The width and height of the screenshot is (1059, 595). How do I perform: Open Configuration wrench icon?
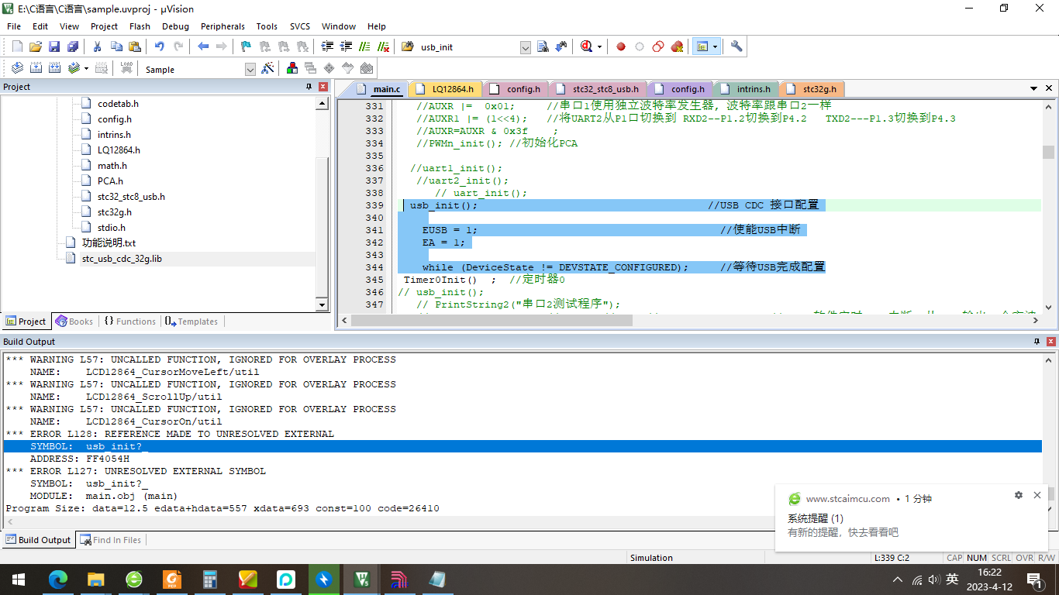[x=736, y=46]
